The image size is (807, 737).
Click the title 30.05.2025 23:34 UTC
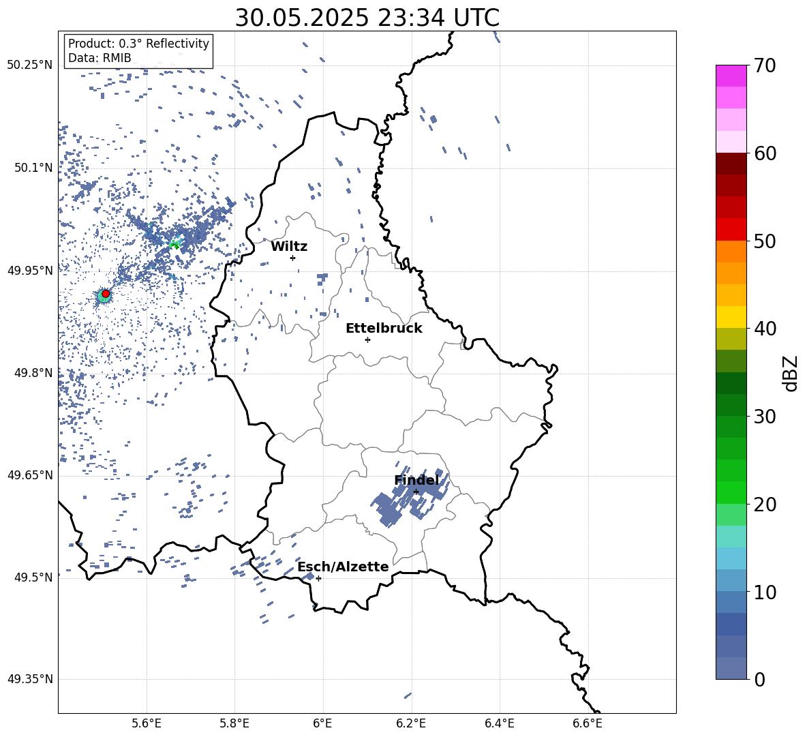367,18
